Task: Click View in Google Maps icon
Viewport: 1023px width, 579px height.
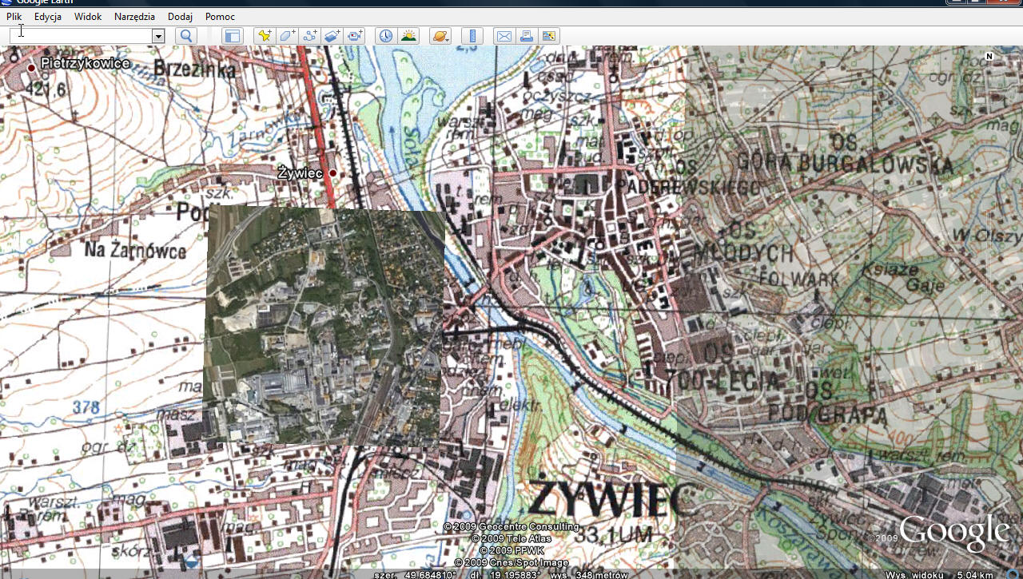Action: (x=548, y=36)
